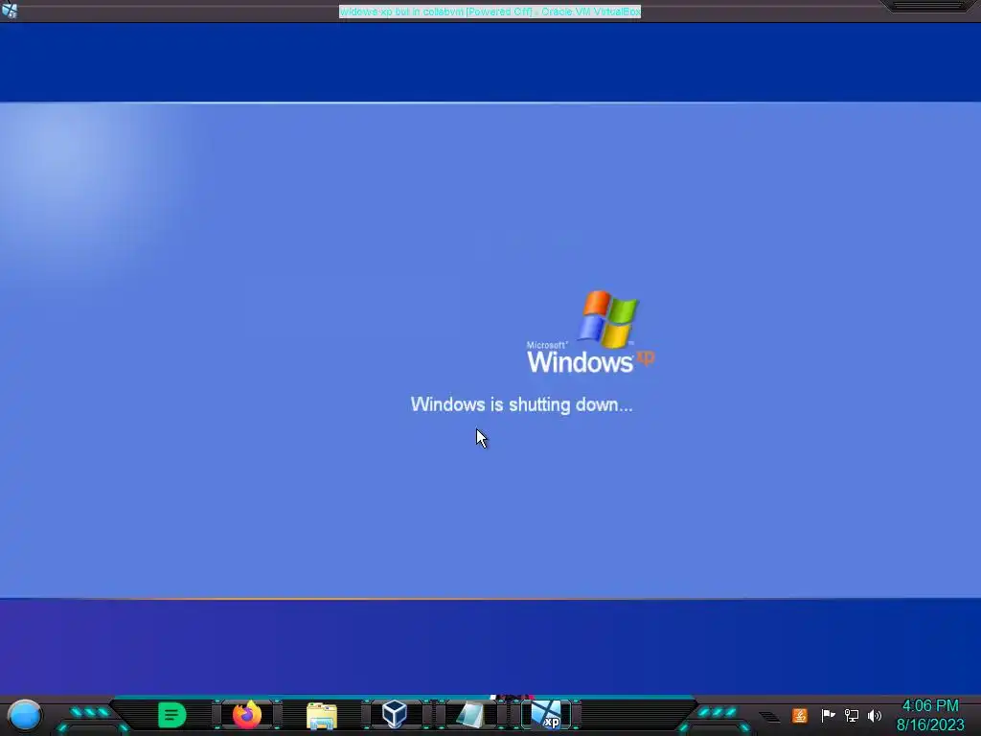Click the Windows XP logo

(x=590, y=332)
